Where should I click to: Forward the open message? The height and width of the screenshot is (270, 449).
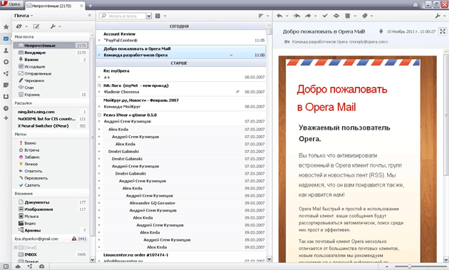point(308,16)
